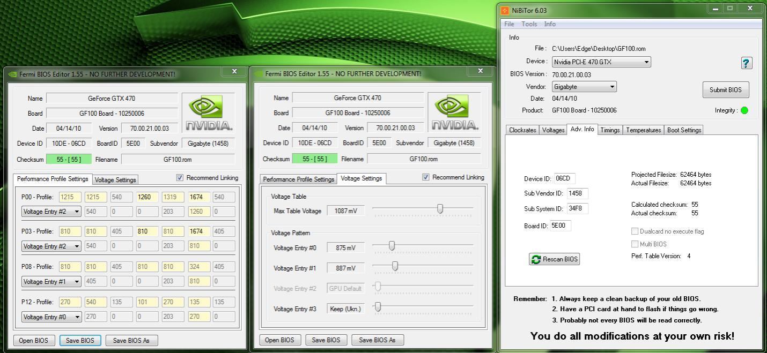The width and height of the screenshot is (767, 353).
Task: Toggle the Multi BIOS checkbox
Action: 635,244
